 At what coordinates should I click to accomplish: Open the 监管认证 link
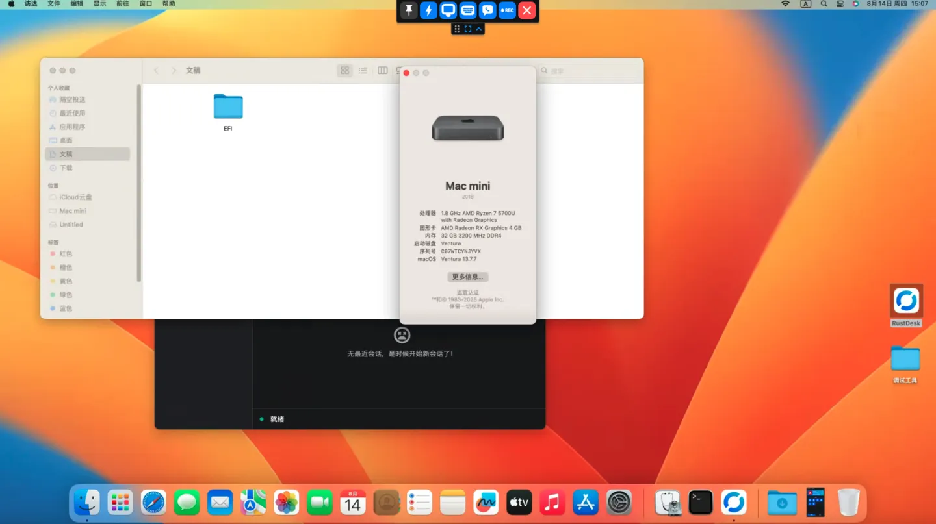tap(467, 293)
